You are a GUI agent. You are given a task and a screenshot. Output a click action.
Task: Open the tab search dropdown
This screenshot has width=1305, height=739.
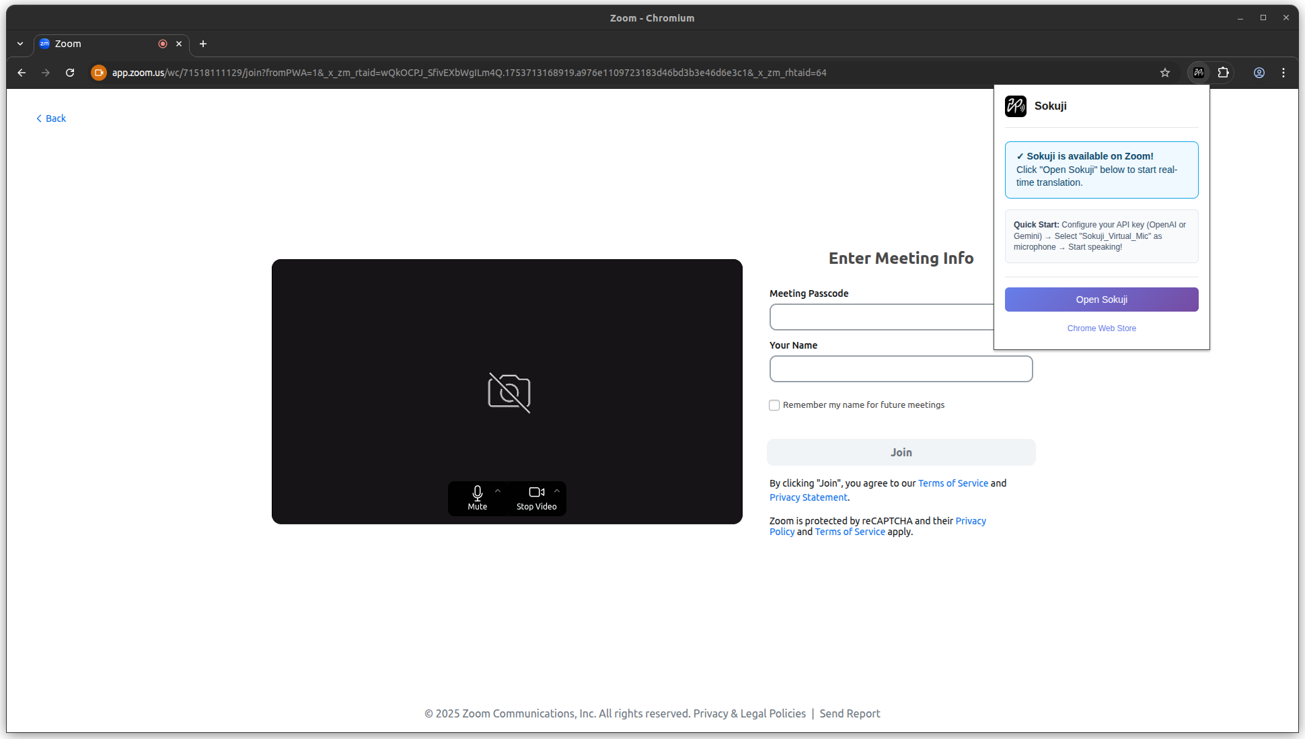click(20, 44)
